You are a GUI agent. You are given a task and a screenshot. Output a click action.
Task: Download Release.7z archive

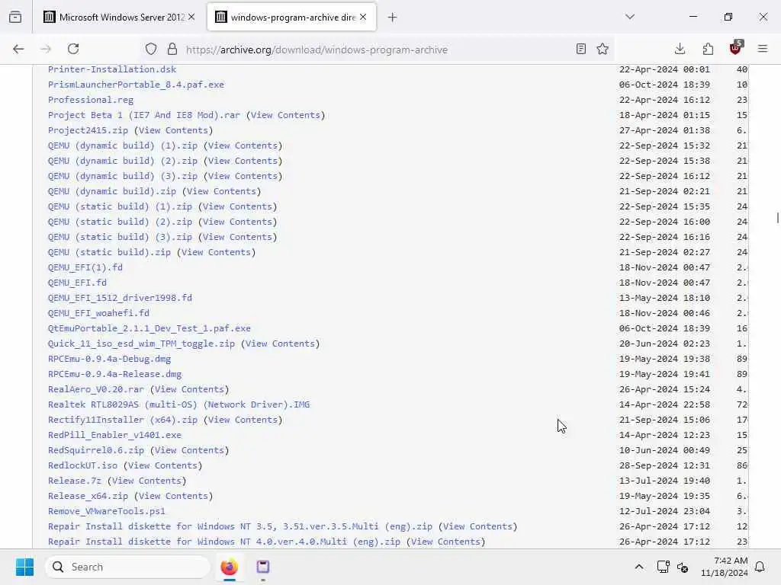[x=74, y=481]
